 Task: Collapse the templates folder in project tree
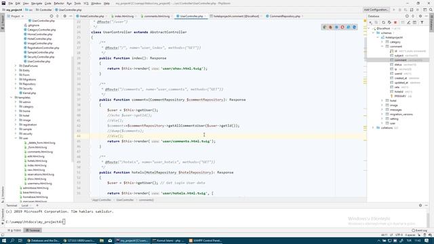click(11, 98)
